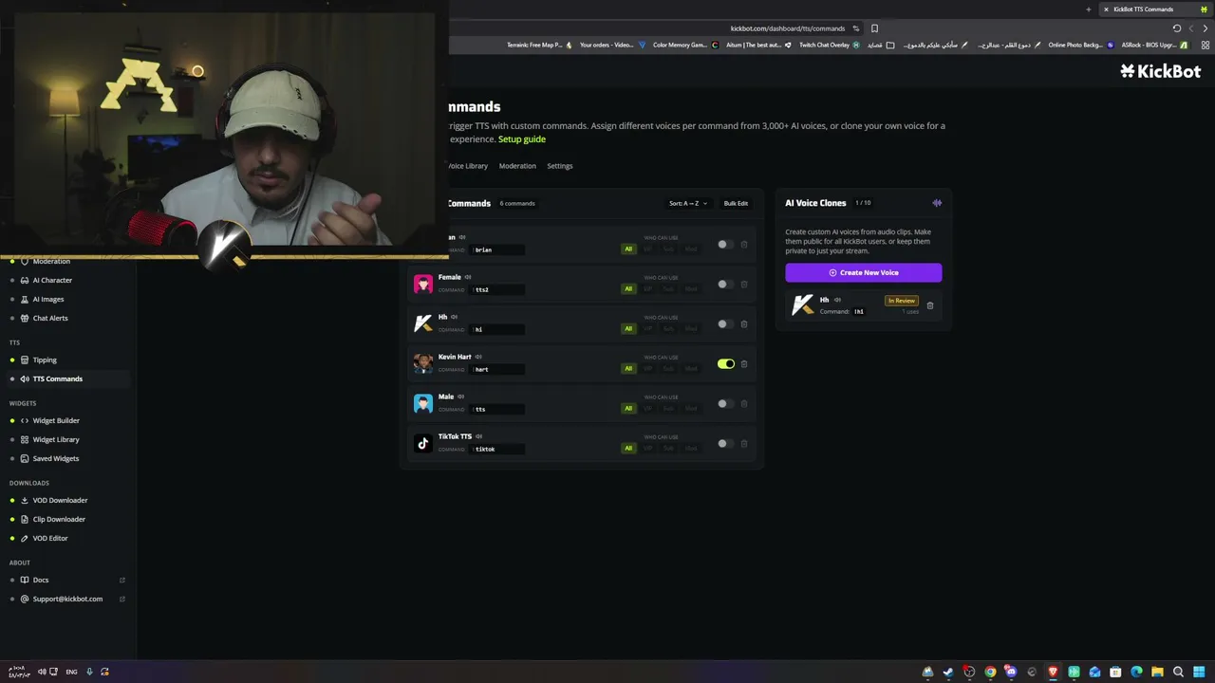Image resolution: width=1215 pixels, height=683 pixels.
Task: Delete the Female TTS command
Action: pyautogui.click(x=744, y=285)
